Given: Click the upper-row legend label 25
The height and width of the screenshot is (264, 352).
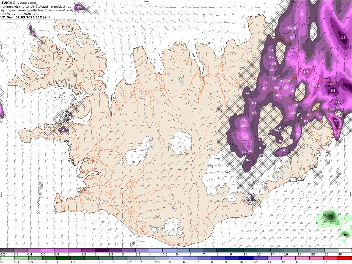Looking at the screenshot, I should point(326,254).
